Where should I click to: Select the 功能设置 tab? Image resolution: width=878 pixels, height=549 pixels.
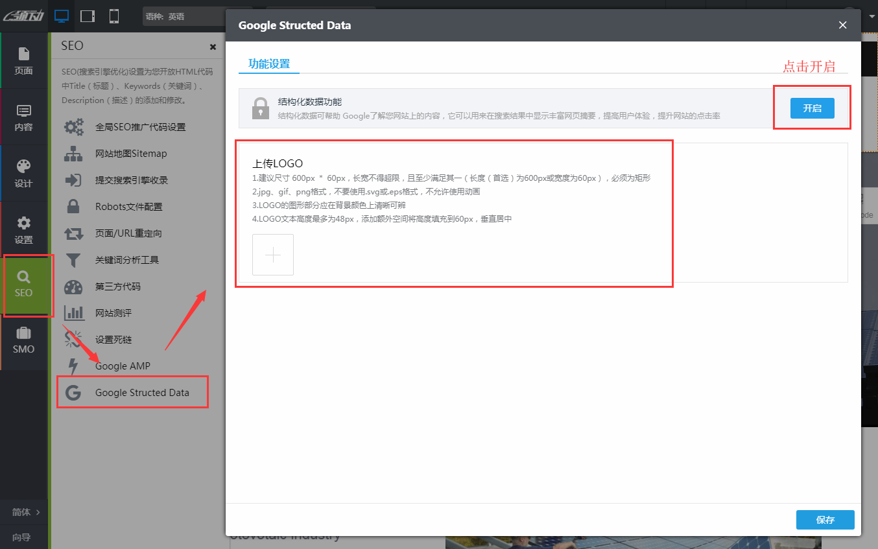tap(268, 64)
